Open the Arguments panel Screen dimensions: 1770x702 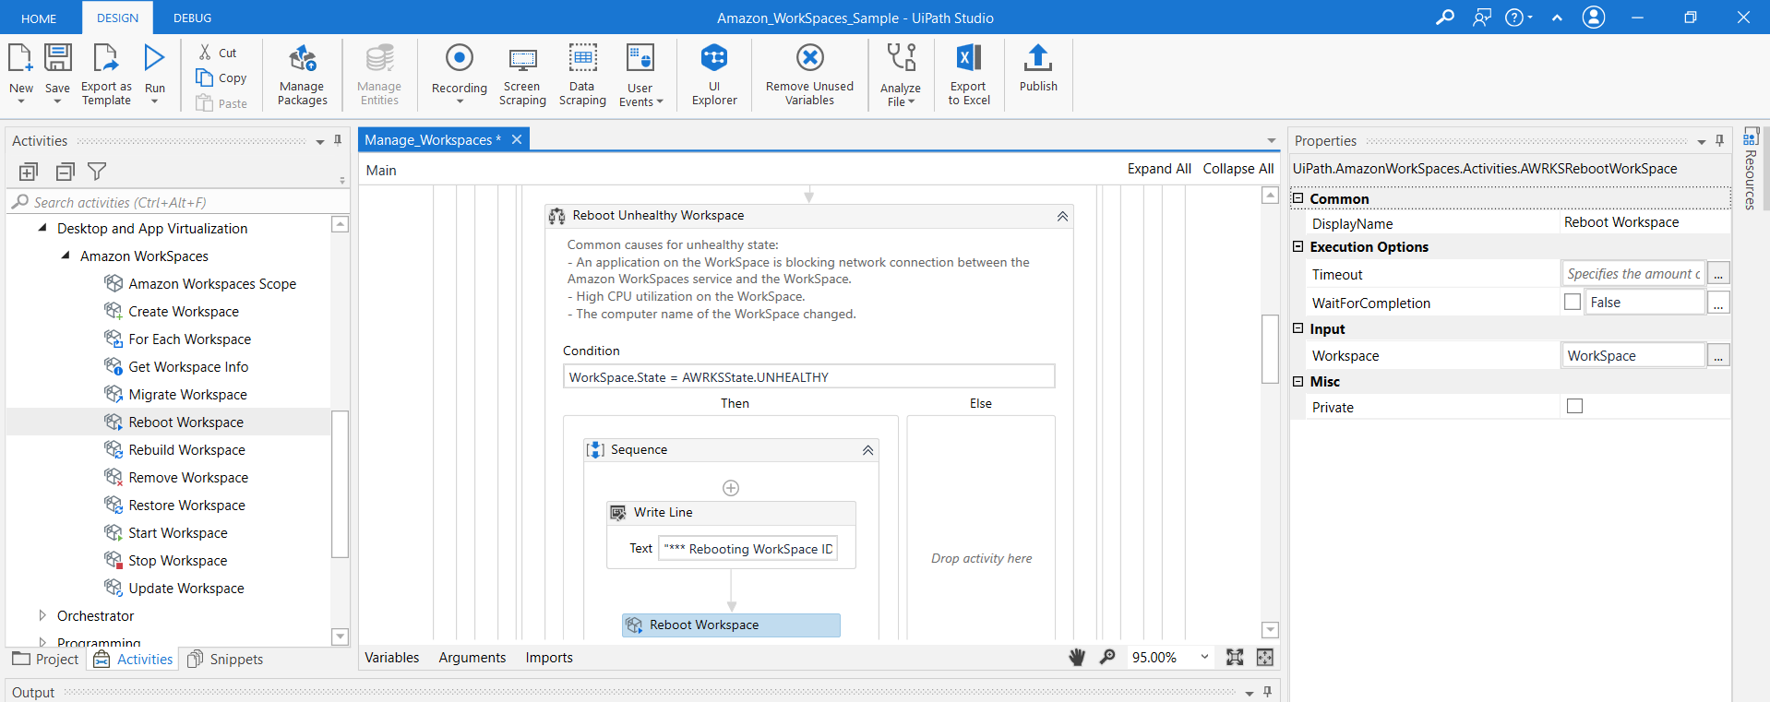(472, 658)
